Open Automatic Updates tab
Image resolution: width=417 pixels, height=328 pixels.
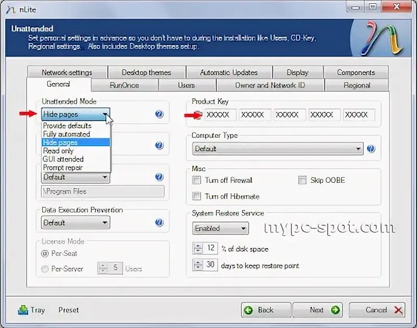(229, 72)
